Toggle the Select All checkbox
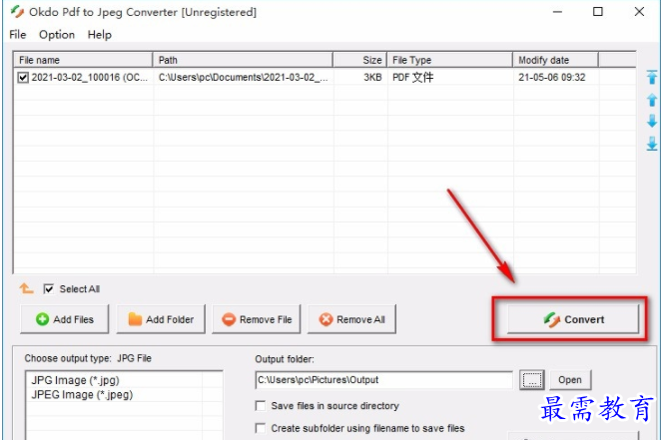The height and width of the screenshot is (440, 662). [49, 289]
